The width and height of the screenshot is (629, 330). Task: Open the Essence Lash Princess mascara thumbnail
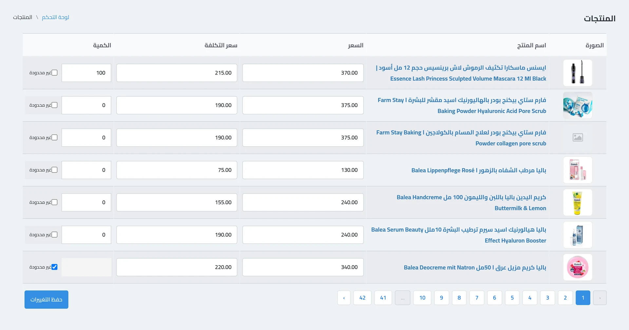(578, 73)
